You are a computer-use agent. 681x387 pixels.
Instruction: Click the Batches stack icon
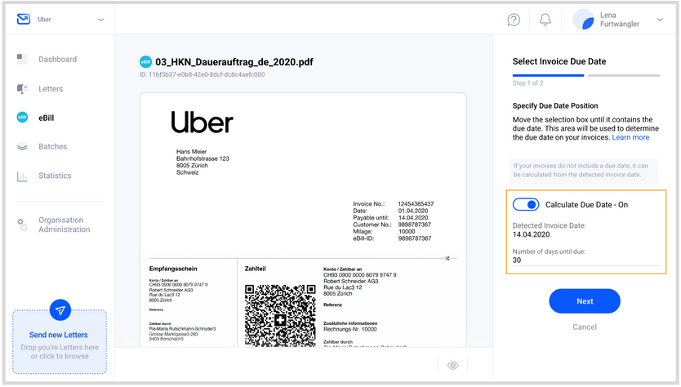[22, 146]
